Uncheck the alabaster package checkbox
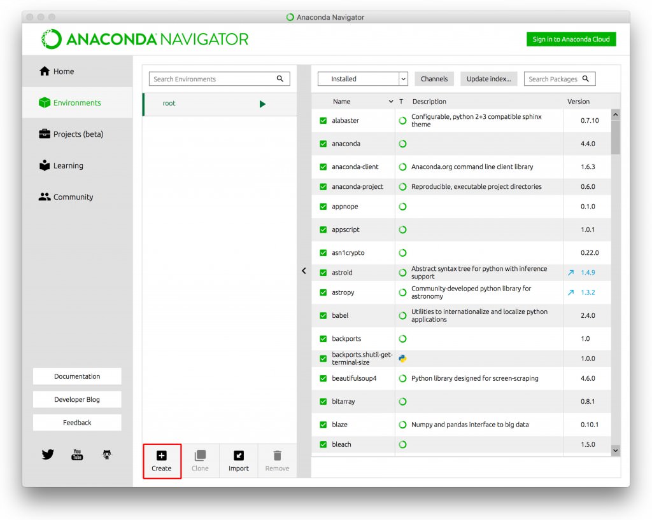Image resolution: width=652 pixels, height=520 pixels. [323, 121]
